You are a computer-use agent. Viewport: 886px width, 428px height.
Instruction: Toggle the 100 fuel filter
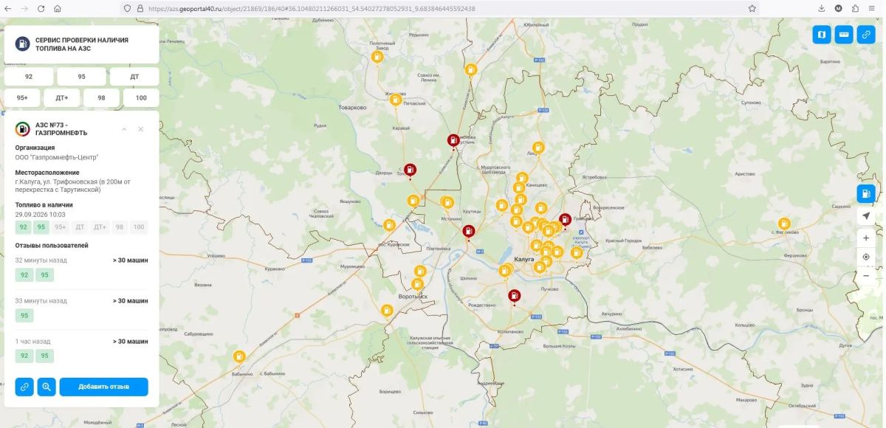(x=141, y=97)
